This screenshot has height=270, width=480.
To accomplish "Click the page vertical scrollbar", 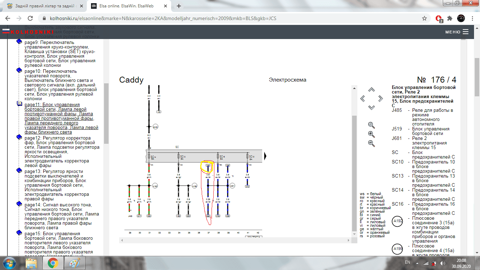I will click(x=477, y=141).
